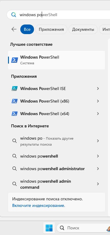Expand options for Windows PowerShell ISE chevron
Image resolution: width=110 pixels, height=235 pixels.
98,88
